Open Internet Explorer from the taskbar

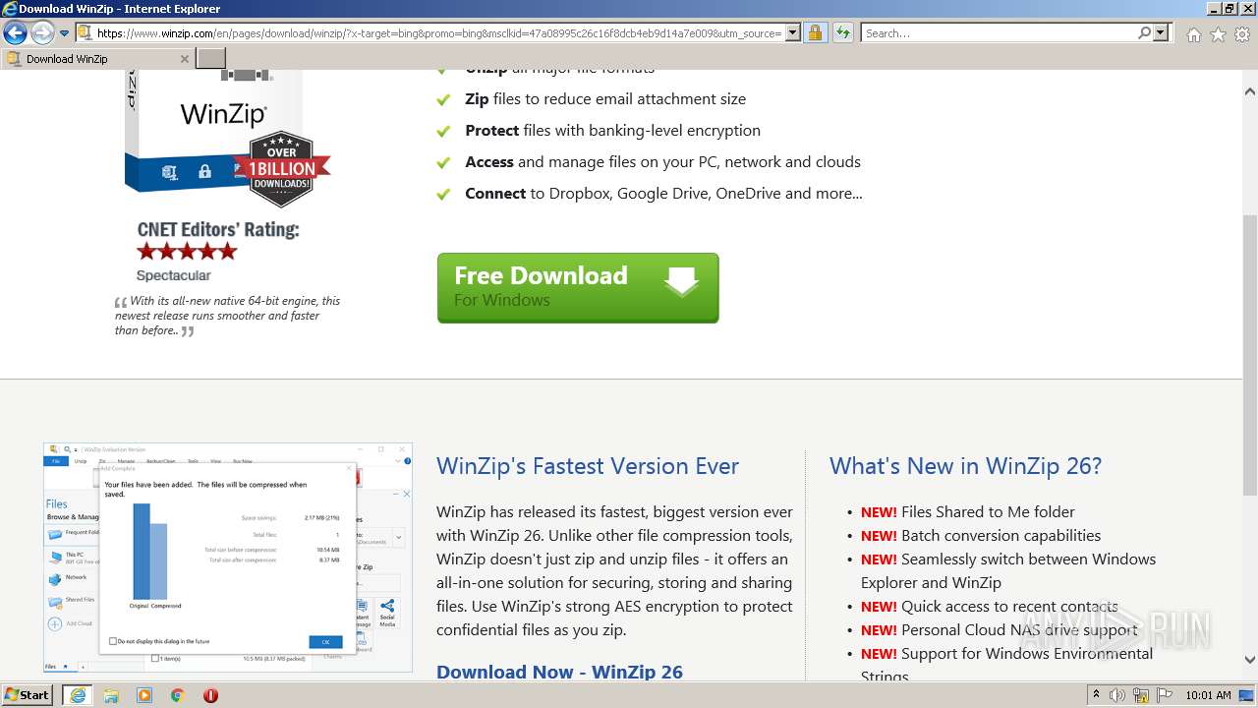click(77, 695)
